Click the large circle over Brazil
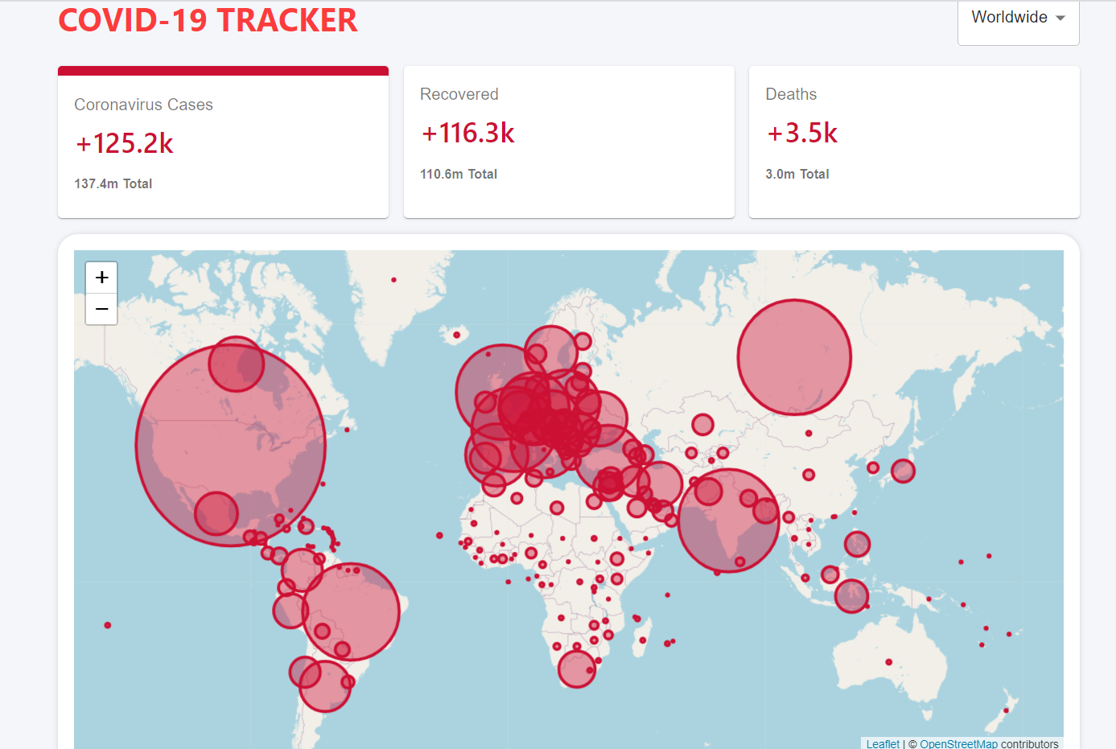Image resolution: width=1116 pixels, height=749 pixels. pyautogui.click(x=351, y=611)
